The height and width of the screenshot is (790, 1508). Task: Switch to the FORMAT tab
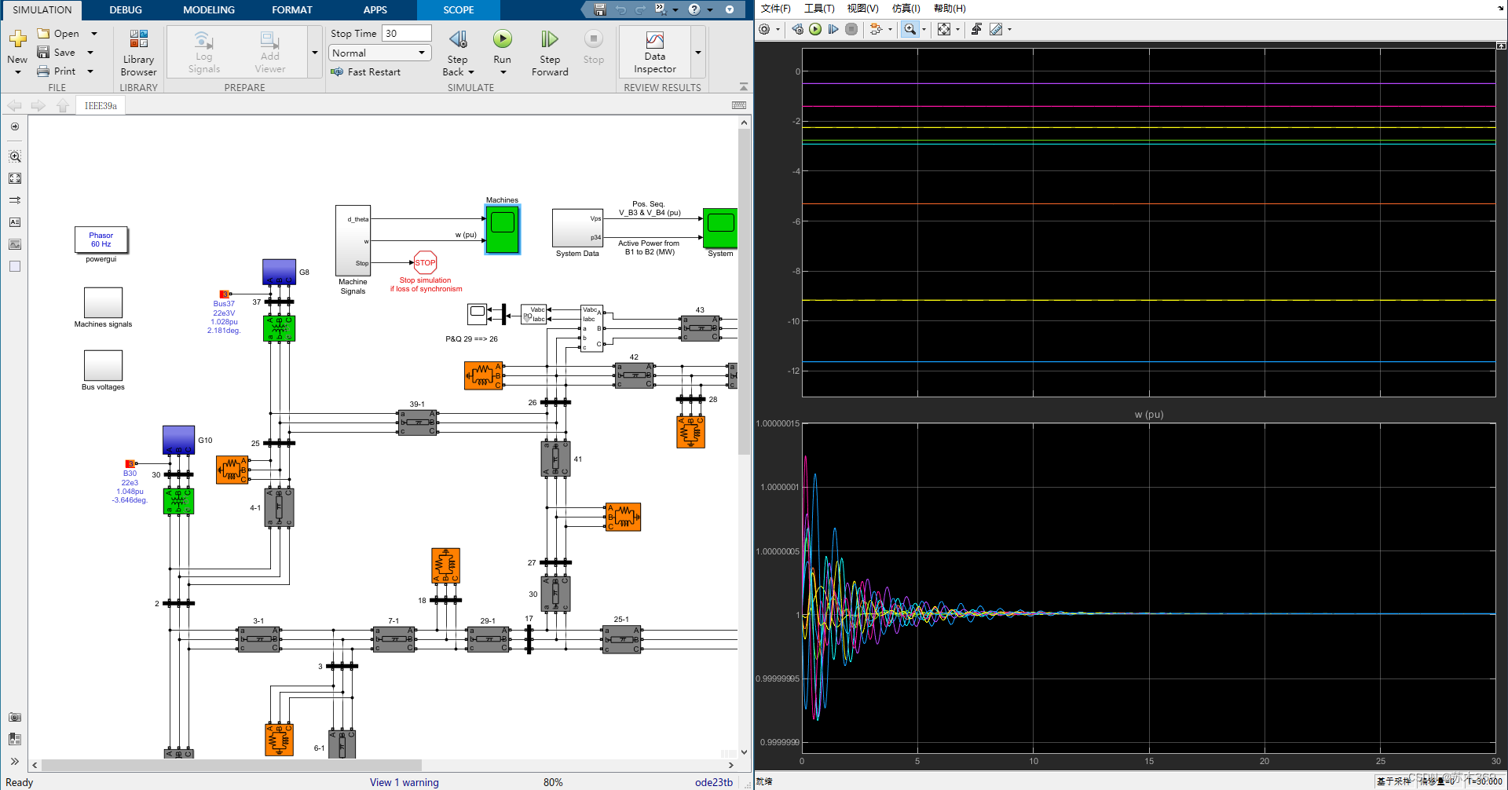pyautogui.click(x=292, y=10)
